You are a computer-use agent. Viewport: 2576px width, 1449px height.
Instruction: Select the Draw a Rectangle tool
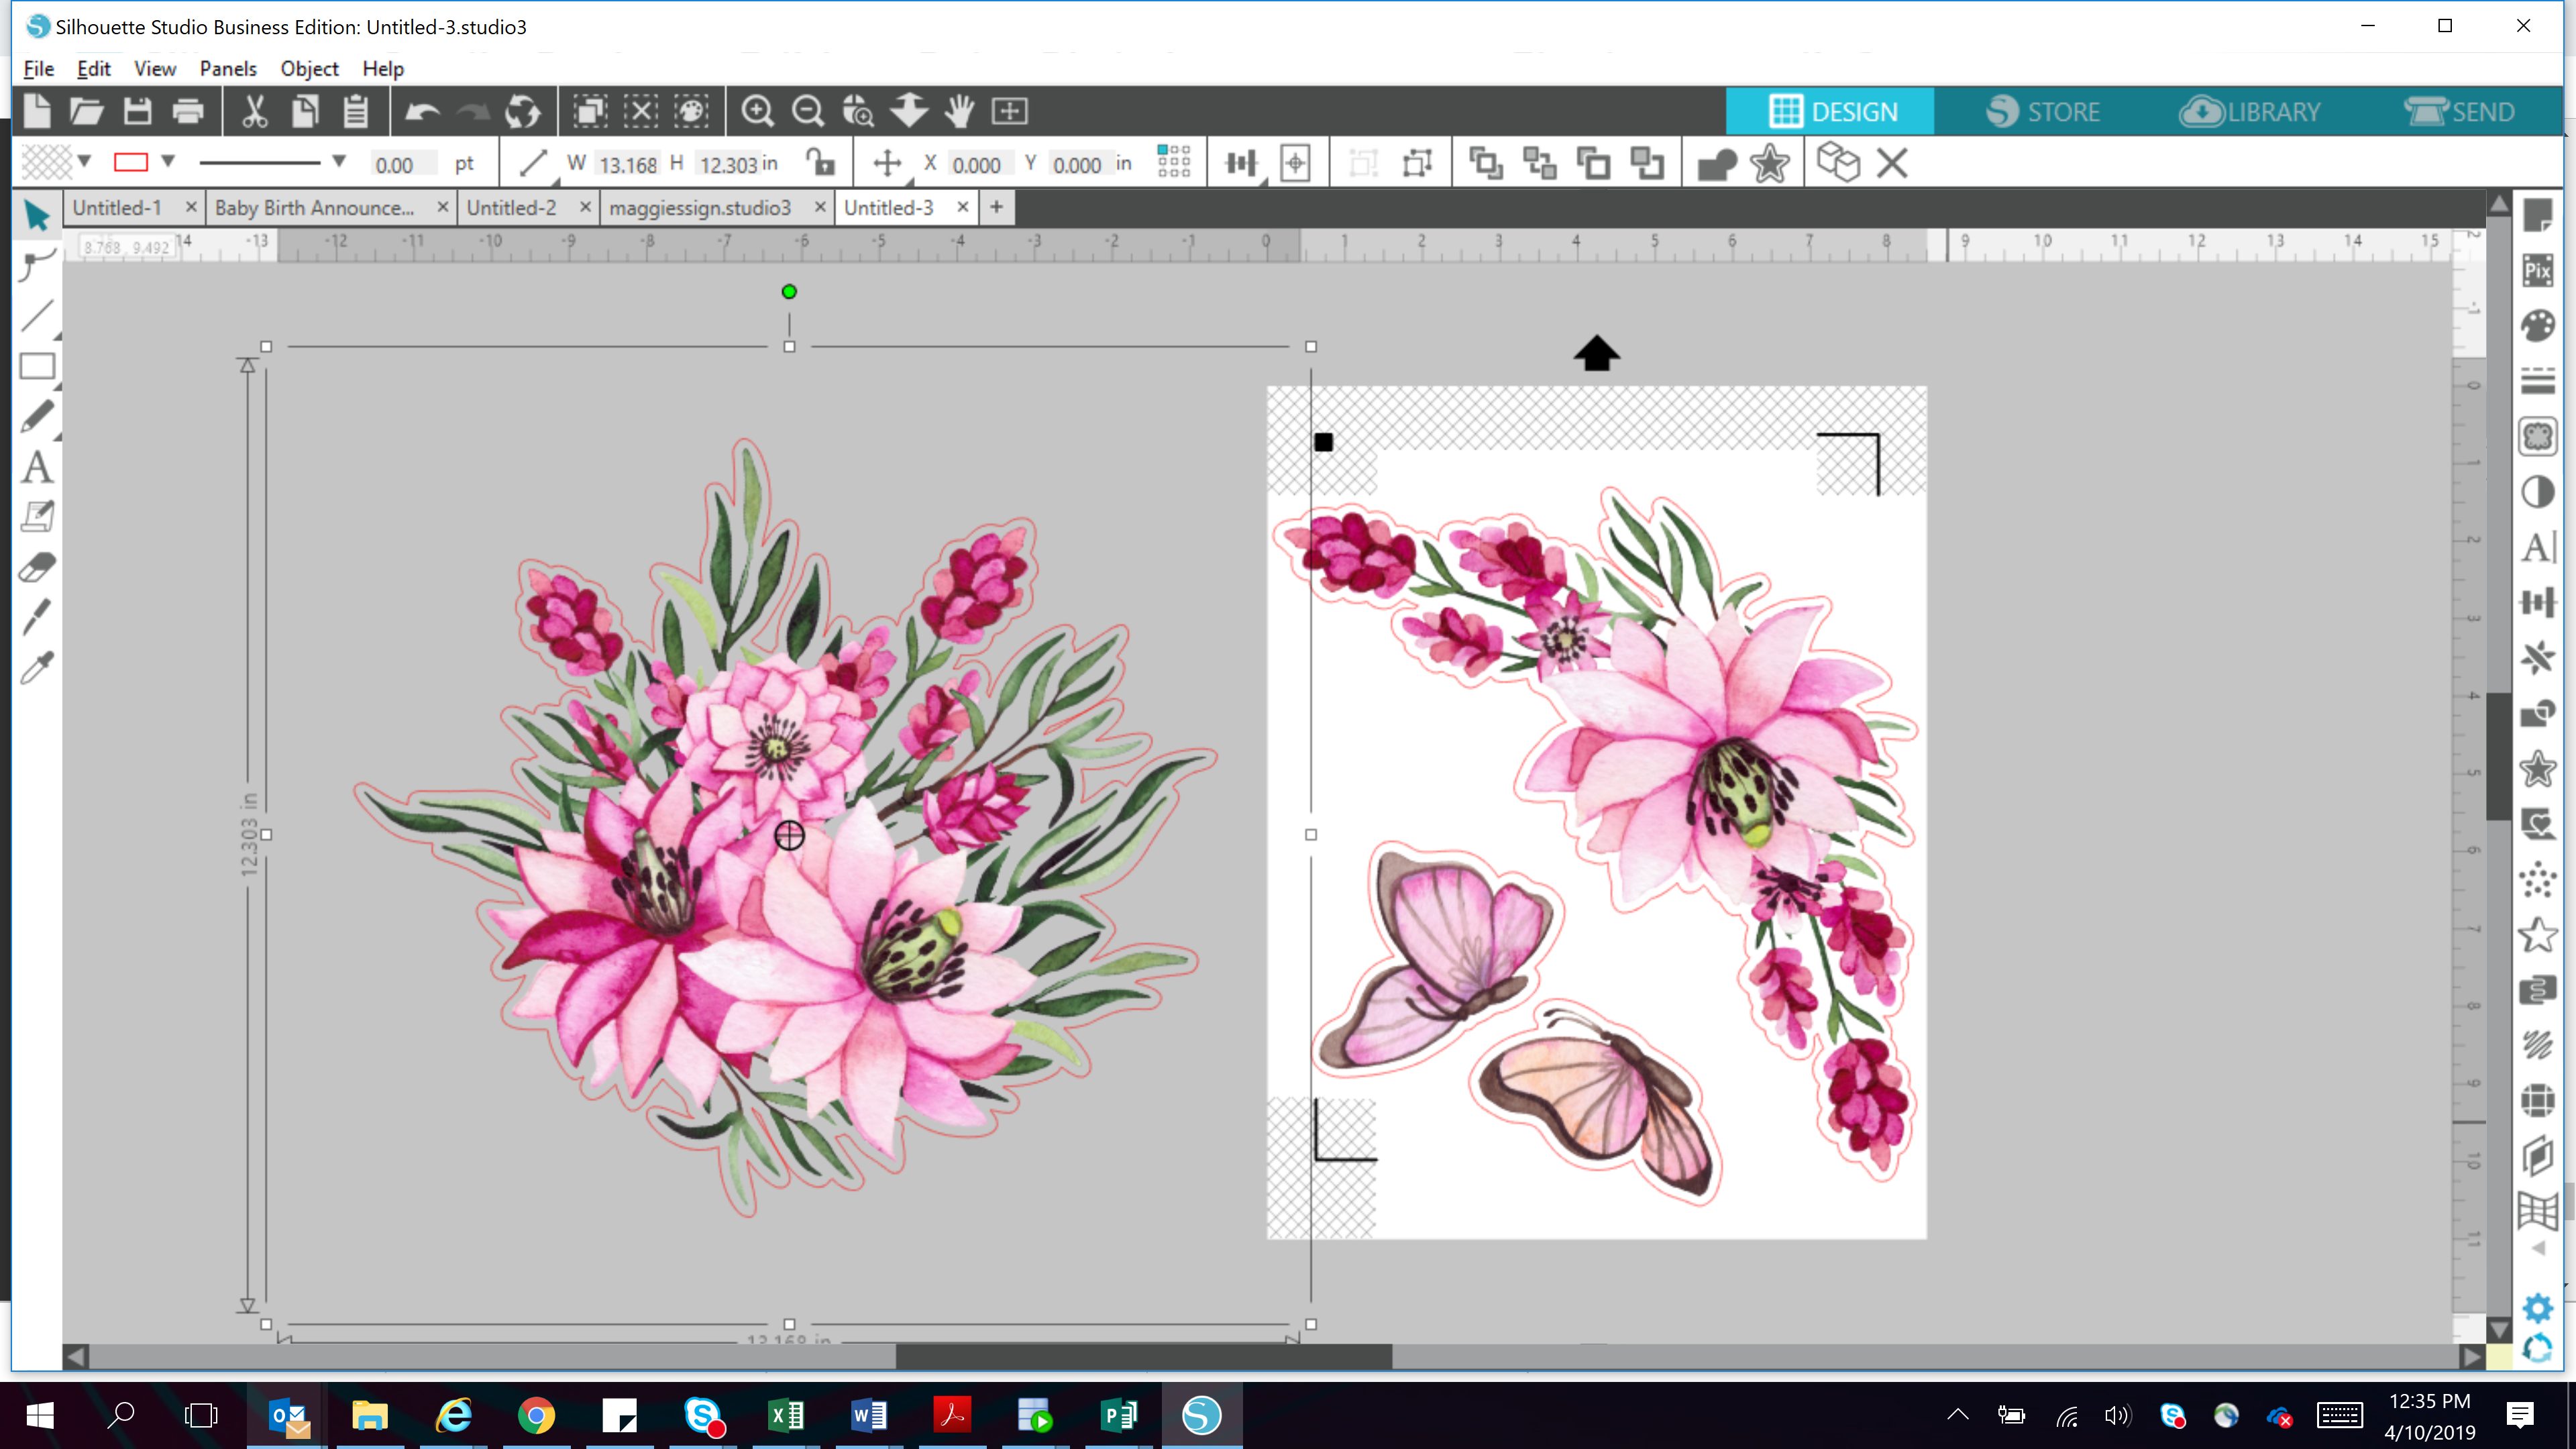click(37, 366)
